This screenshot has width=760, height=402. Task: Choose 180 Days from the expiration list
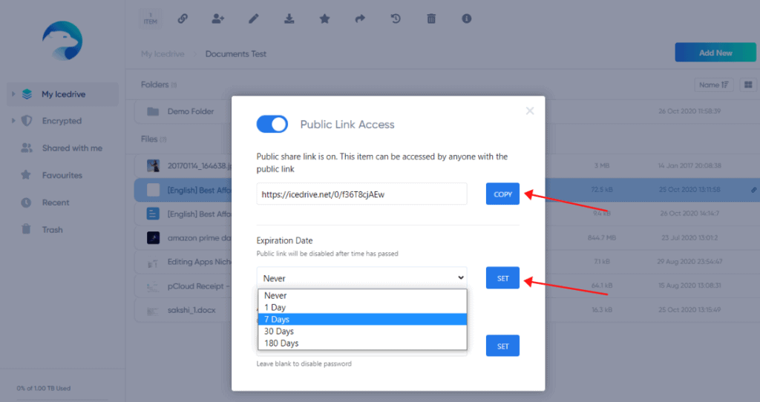[362, 343]
